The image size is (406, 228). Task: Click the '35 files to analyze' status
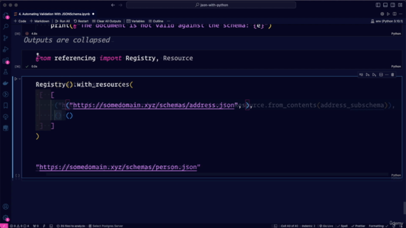(x=70, y=226)
